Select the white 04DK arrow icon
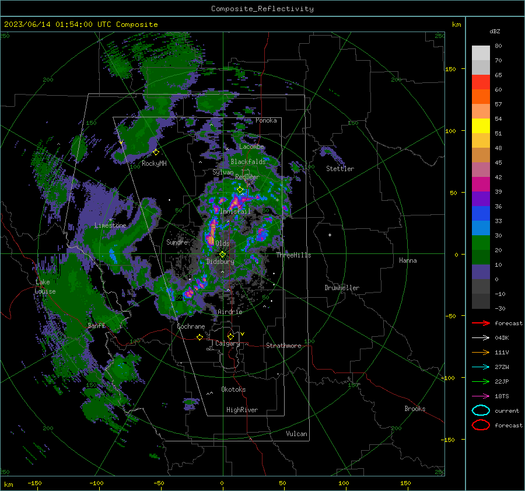This screenshot has height=491, width=525. (x=481, y=338)
